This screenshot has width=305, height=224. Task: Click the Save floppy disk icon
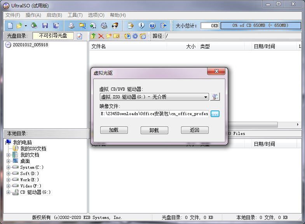(45, 26)
